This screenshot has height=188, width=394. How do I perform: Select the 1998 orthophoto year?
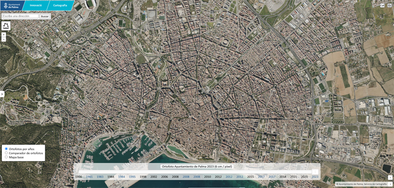click(x=143, y=177)
